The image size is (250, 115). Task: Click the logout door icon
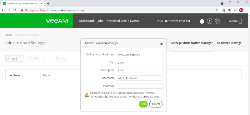(x=240, y=21)
